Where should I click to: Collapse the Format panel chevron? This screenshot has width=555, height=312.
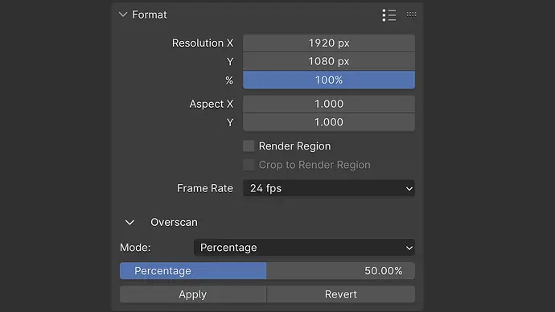coord(123,14)
